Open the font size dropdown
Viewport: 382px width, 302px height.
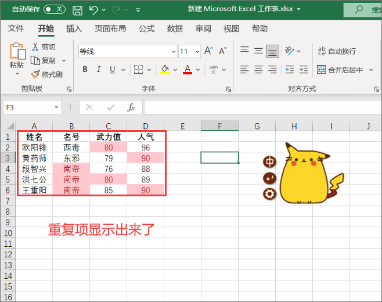(197, 52)
